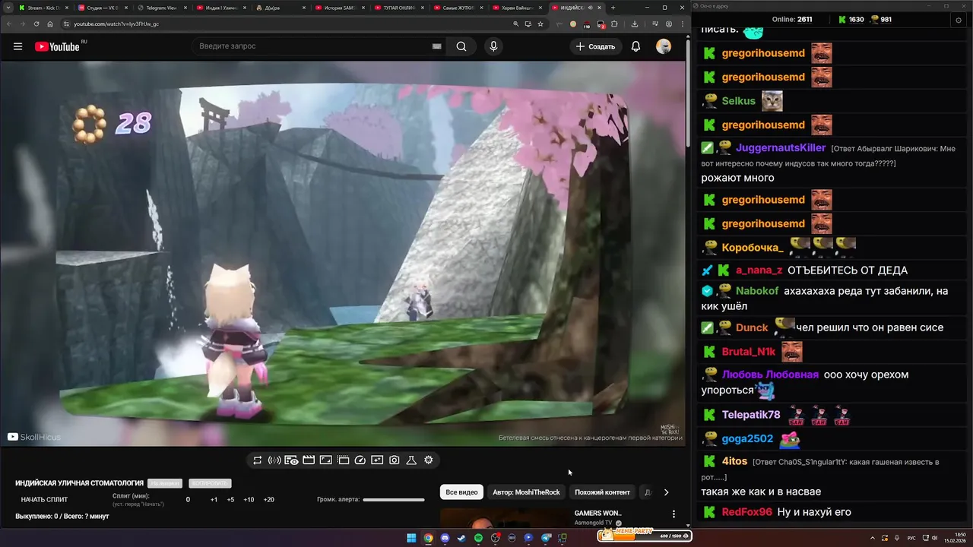This screenshot has width=973, height=547.
Task: Open Steam from taskbar
Action: point(461,538)
